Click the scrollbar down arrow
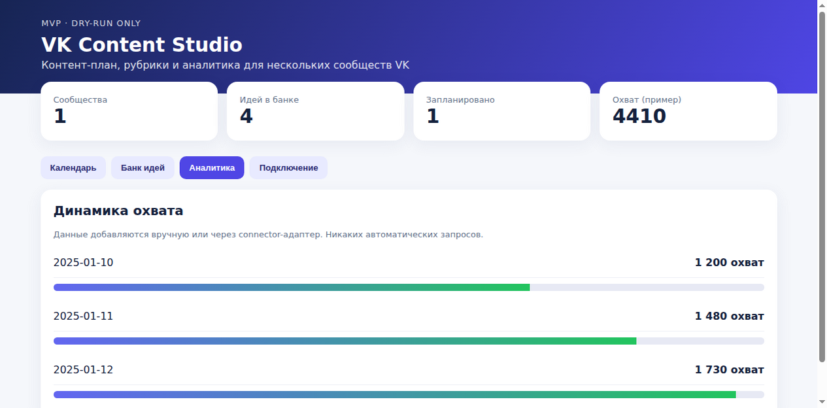 coord(822,402)
